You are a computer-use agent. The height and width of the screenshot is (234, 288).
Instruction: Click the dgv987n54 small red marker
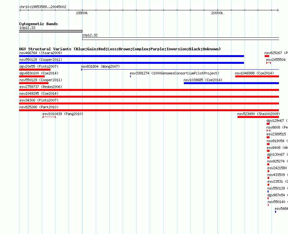[x=268, y=198]
